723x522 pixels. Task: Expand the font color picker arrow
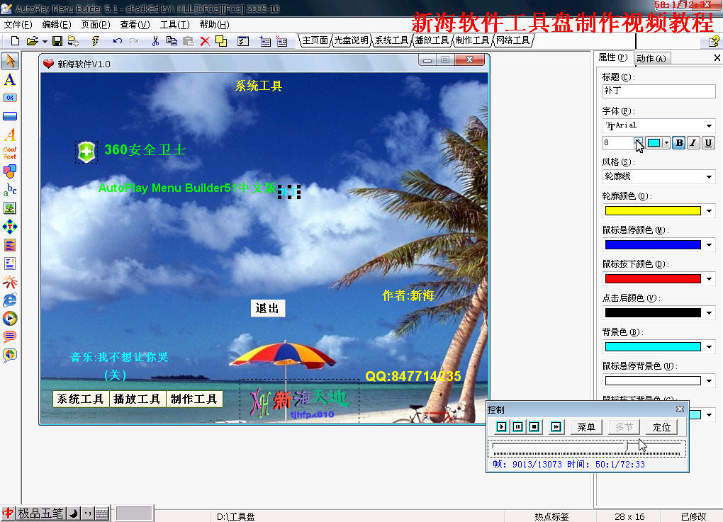pos(666,143)
